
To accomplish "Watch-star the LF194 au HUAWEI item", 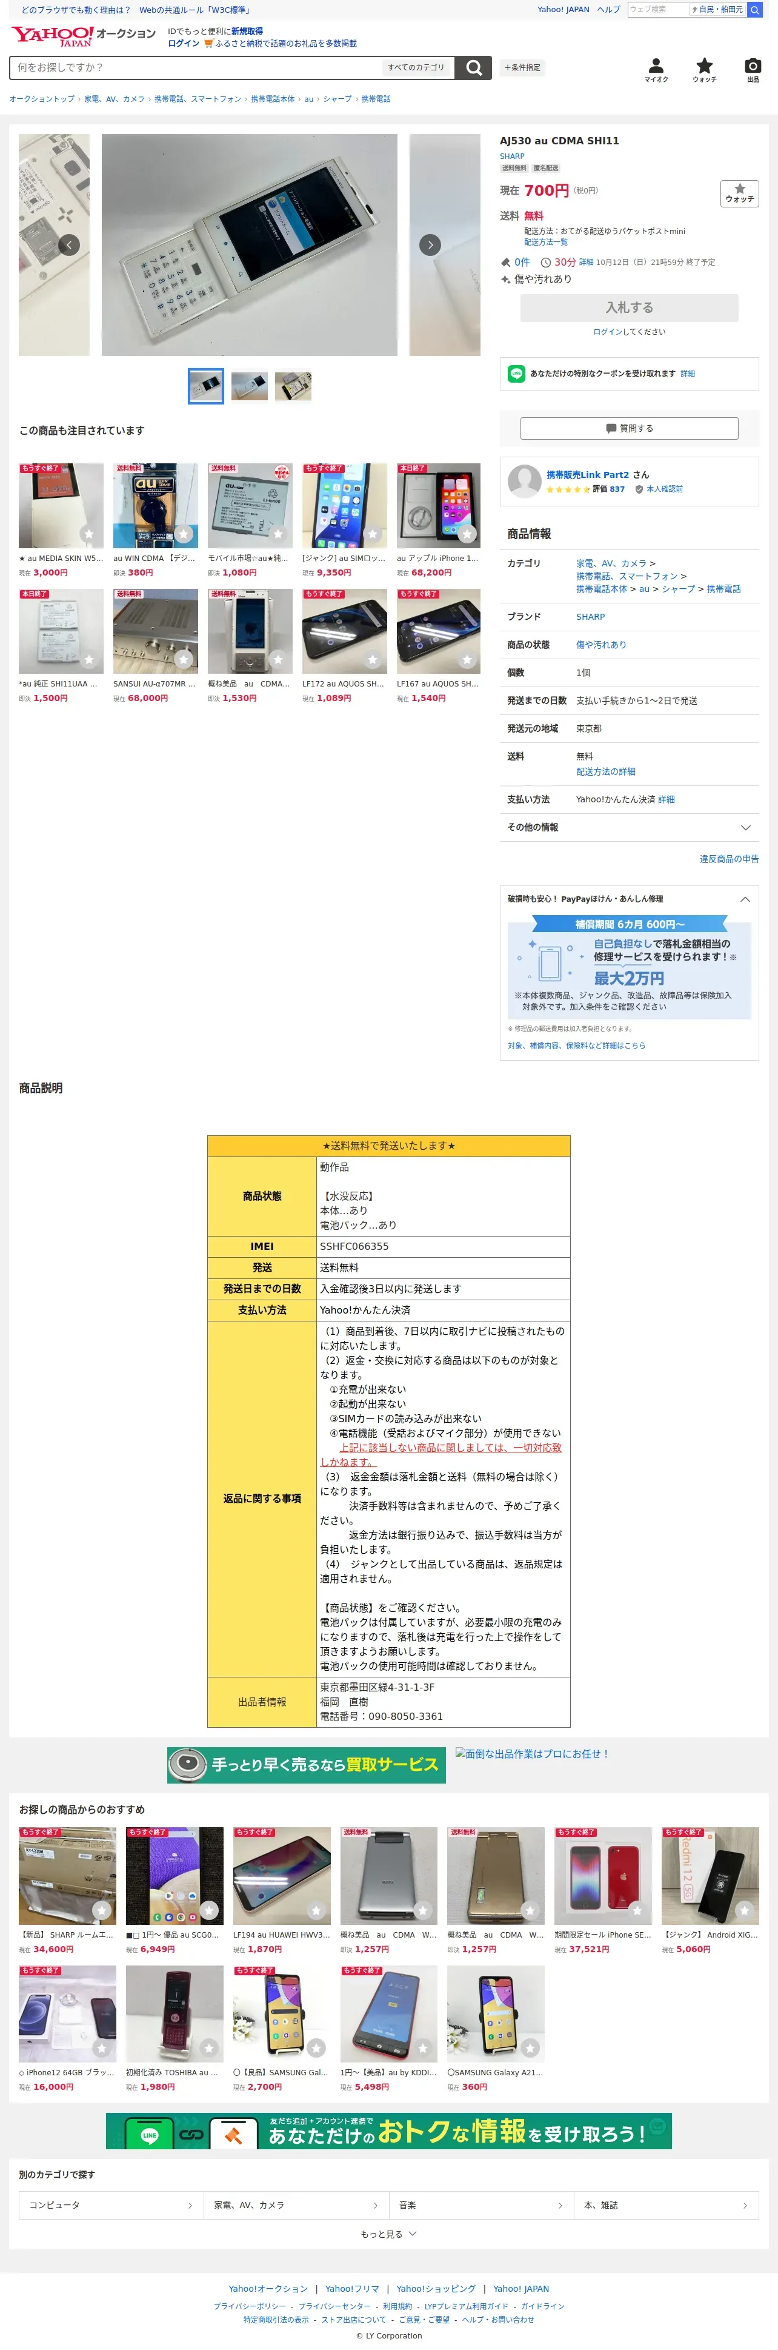I will (316, 1910).
